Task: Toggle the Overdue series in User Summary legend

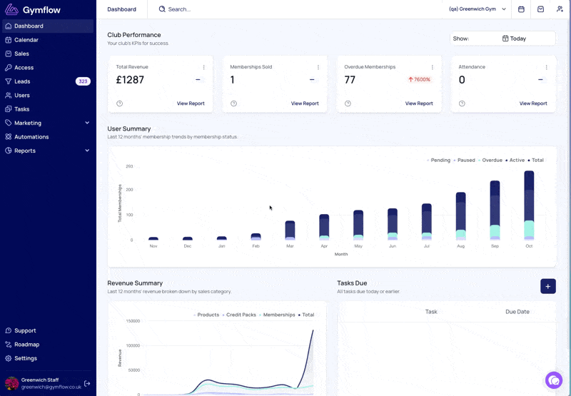Action: (x=490, y=160)
